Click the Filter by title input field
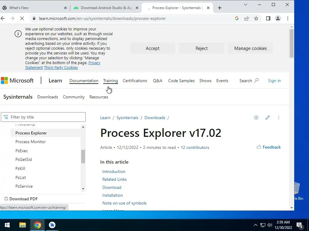The height and width of the screenshot is (231, 309). (43, 117)
